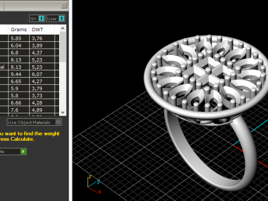The height and width of the screenshot is (201, 268).
Task: Select the 5.85 grams cell
Action: [18, 39]
